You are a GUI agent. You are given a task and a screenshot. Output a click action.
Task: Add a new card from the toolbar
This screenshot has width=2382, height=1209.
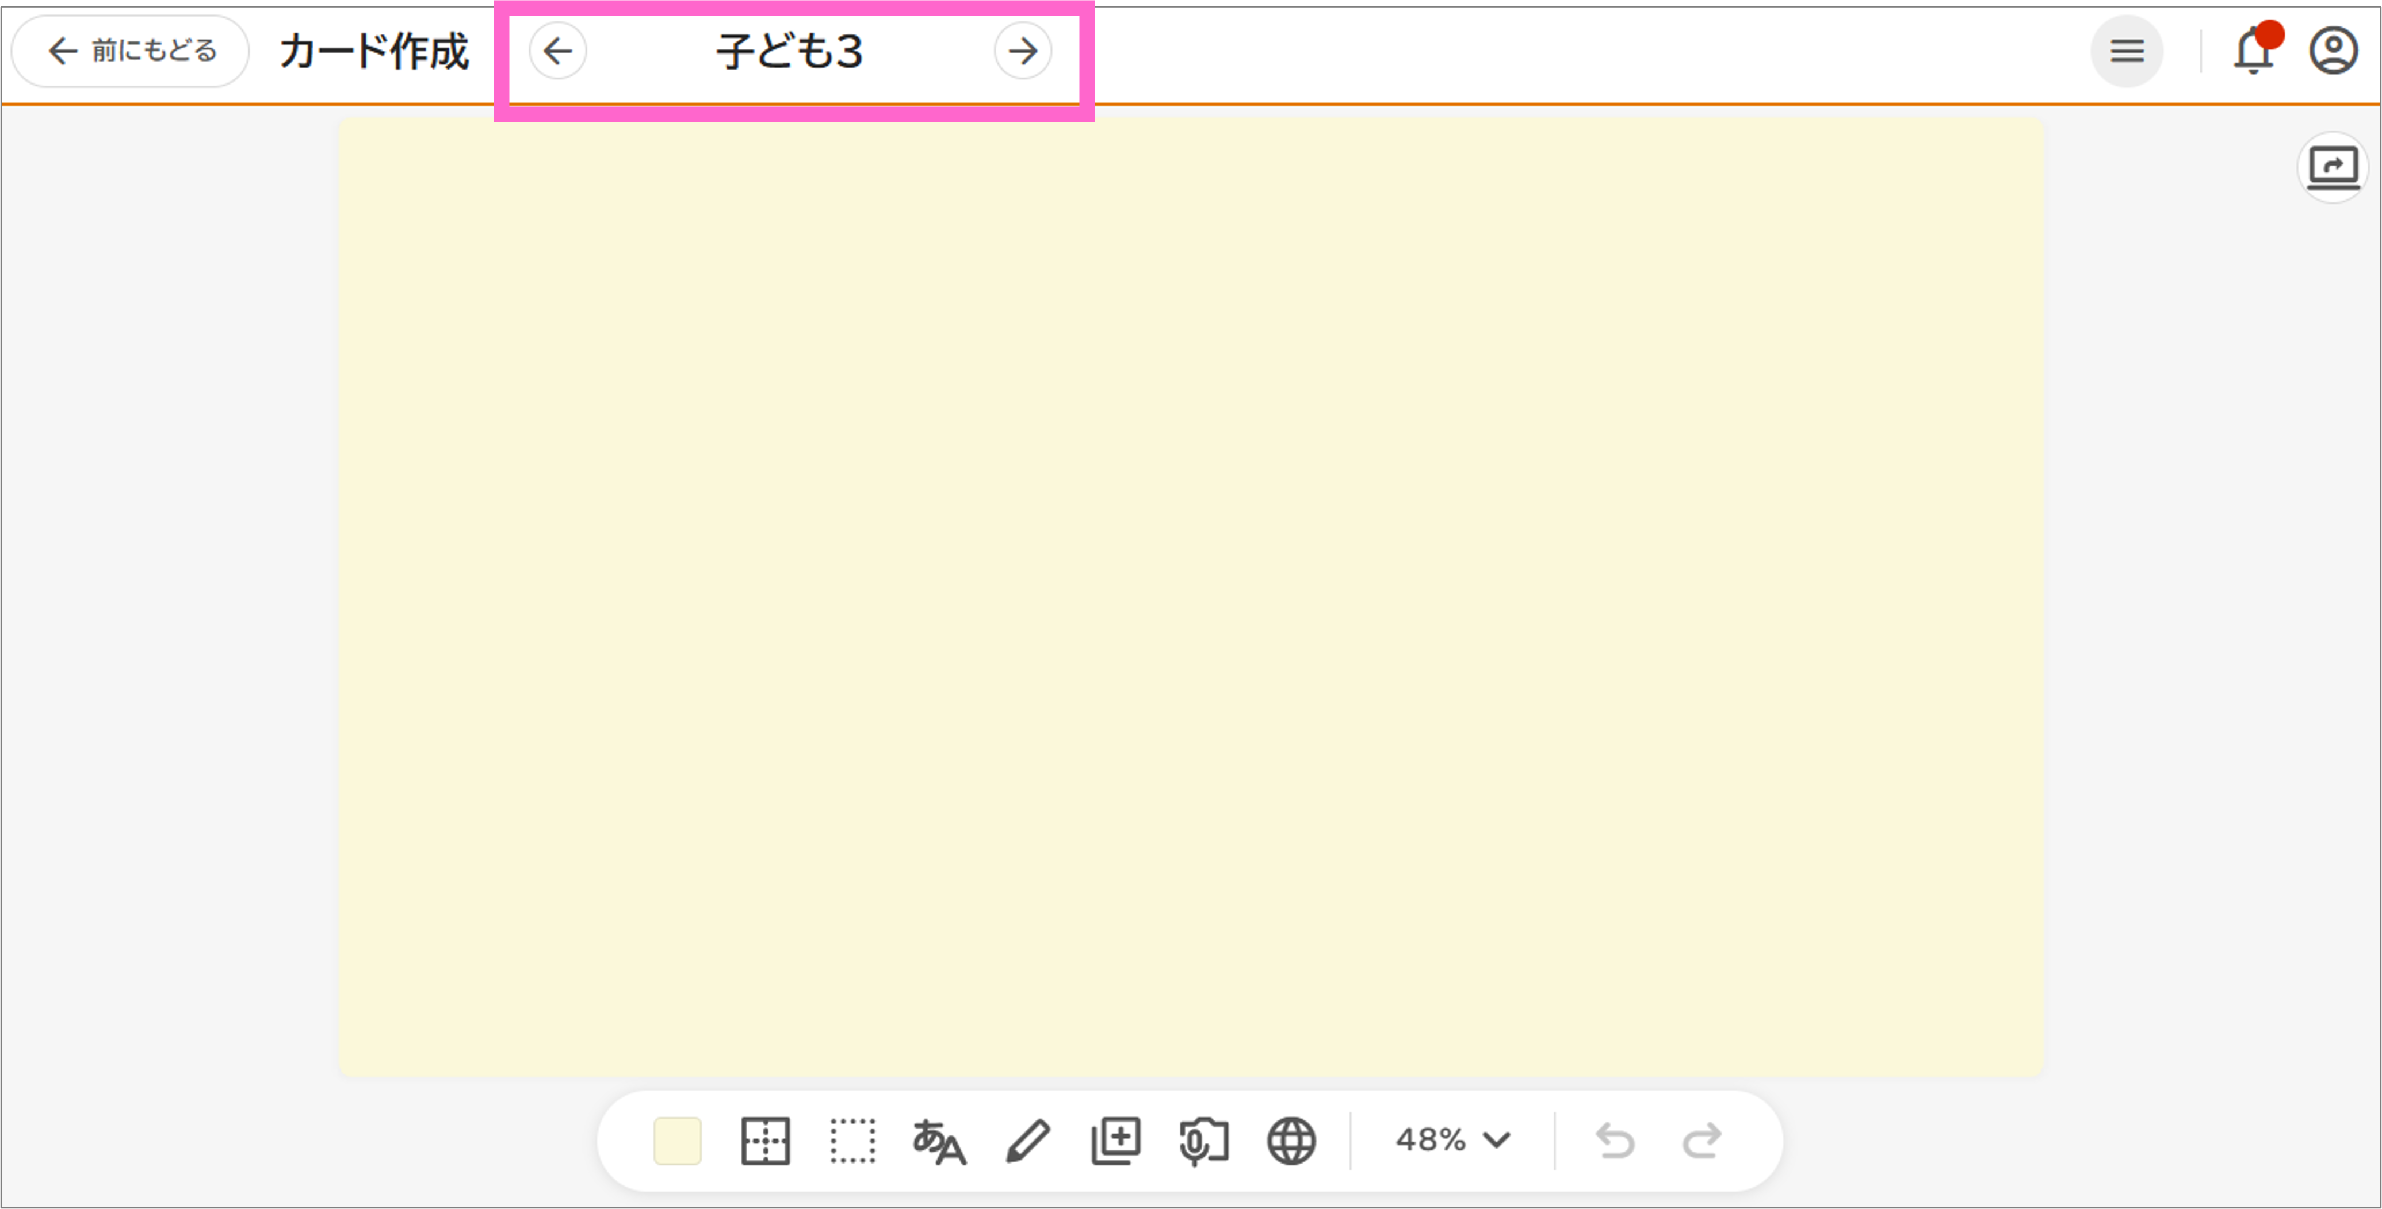(1116, 1141)
